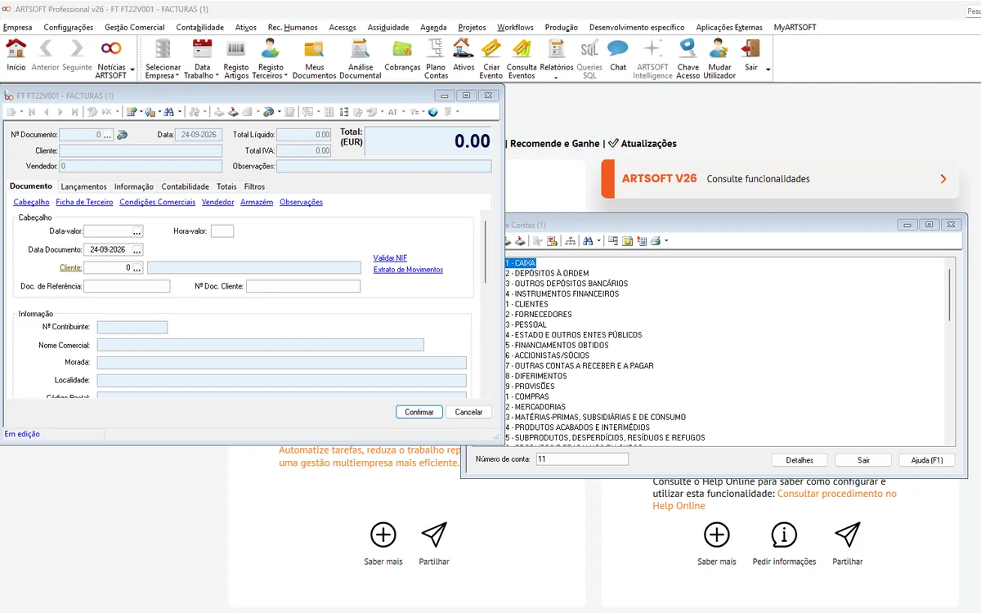Click globe icon in Facturas window toolbar
This screenshot has height=613, width=981.
pyautogui.click(x=433, y=112)
